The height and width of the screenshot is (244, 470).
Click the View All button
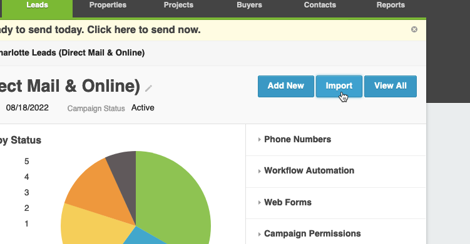(391, 86)
